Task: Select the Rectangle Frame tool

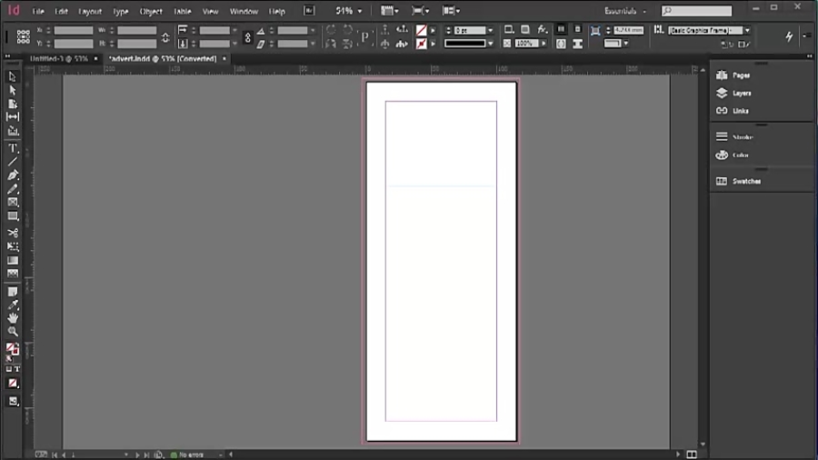Action: click(13, 203)
